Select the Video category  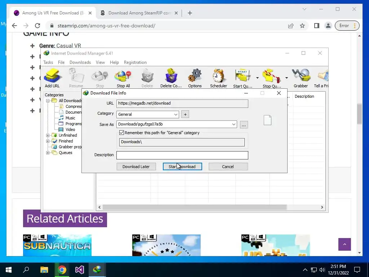pyautogui.click(x=70, y=129)
